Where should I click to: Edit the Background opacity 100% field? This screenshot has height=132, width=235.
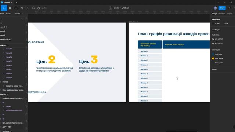pyautogui.click(x=226, y=23)
